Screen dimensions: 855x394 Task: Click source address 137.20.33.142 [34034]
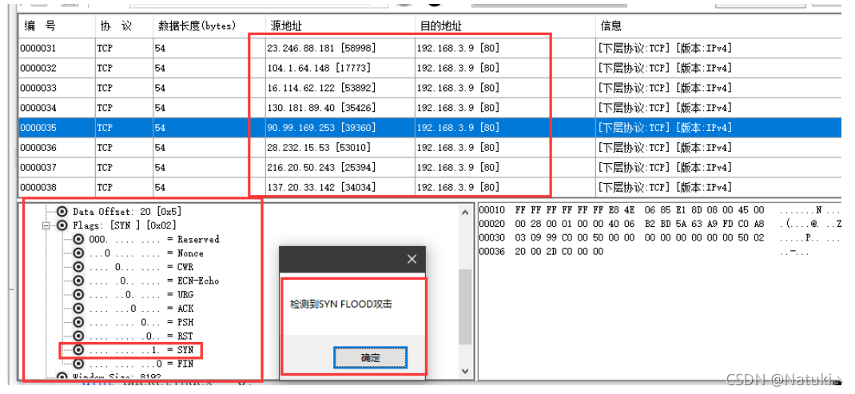point(322,187)
